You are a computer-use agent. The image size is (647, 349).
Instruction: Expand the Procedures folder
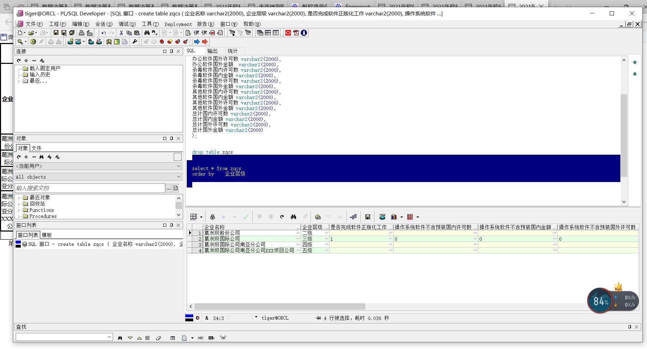coord(19,217)
